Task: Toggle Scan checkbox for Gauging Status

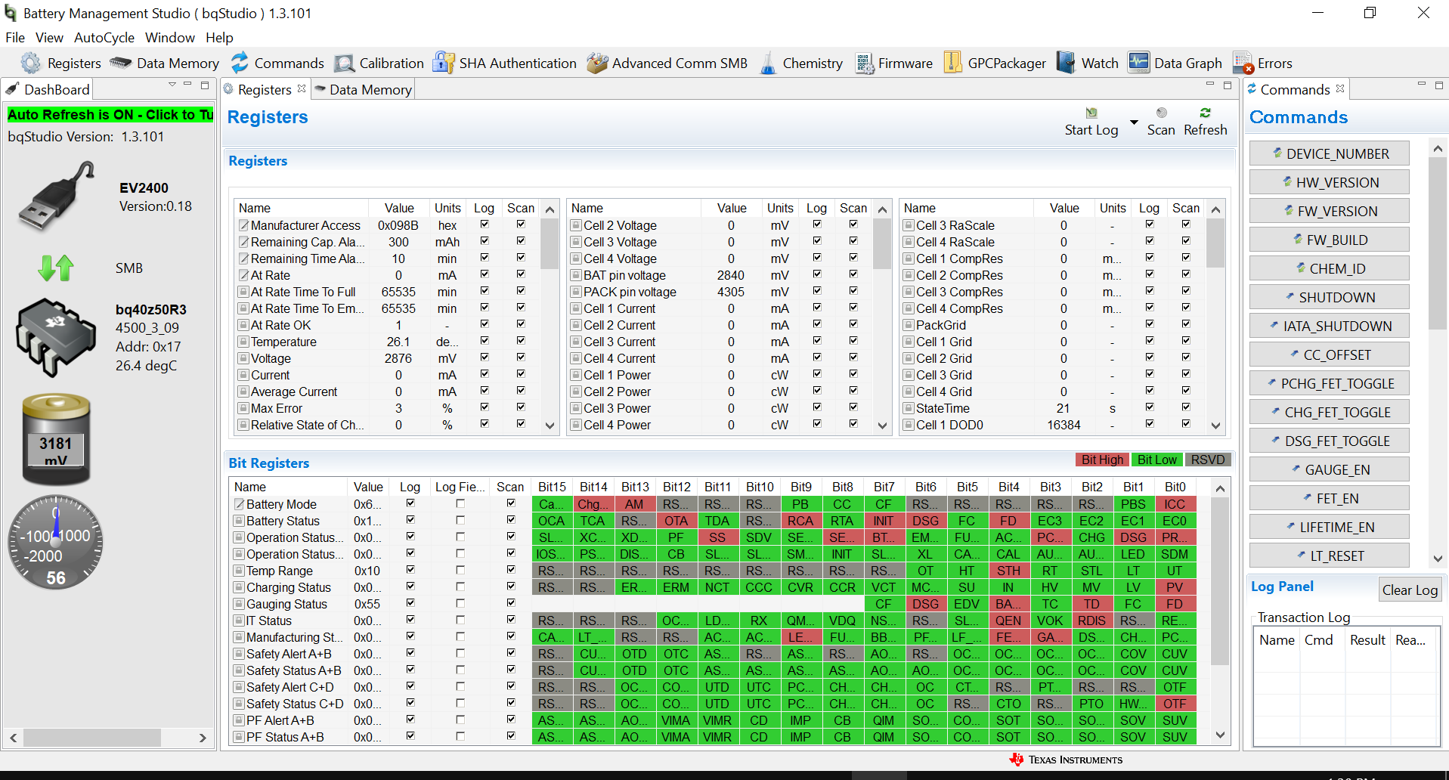Action: pos(511,603)
